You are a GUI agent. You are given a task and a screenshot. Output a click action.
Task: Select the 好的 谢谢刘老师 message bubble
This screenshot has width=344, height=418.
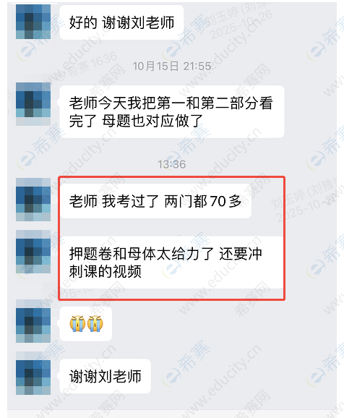click(x=121, y=22)
